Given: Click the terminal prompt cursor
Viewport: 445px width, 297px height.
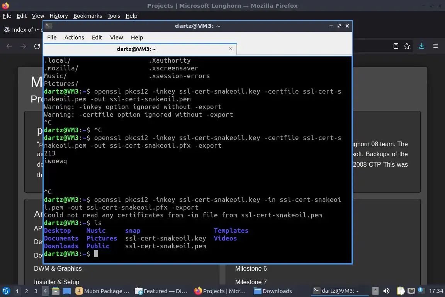Looking at the screenshot, I should click(96, 254).
